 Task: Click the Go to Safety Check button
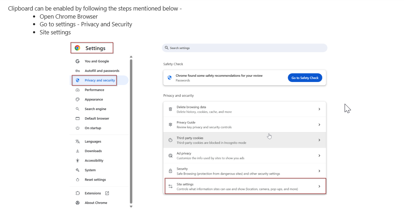305,77
